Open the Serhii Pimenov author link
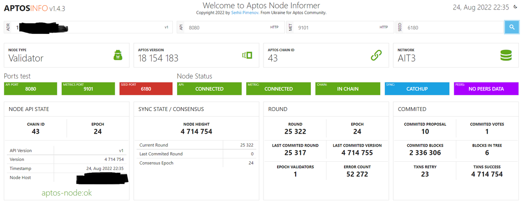Screen dimensions: 521x203 245,13
